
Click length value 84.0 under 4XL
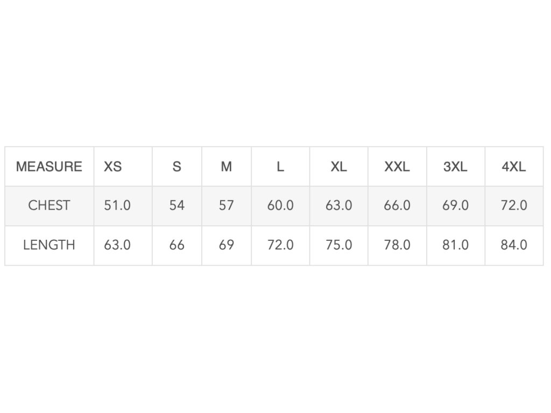(x=514, y=245)
